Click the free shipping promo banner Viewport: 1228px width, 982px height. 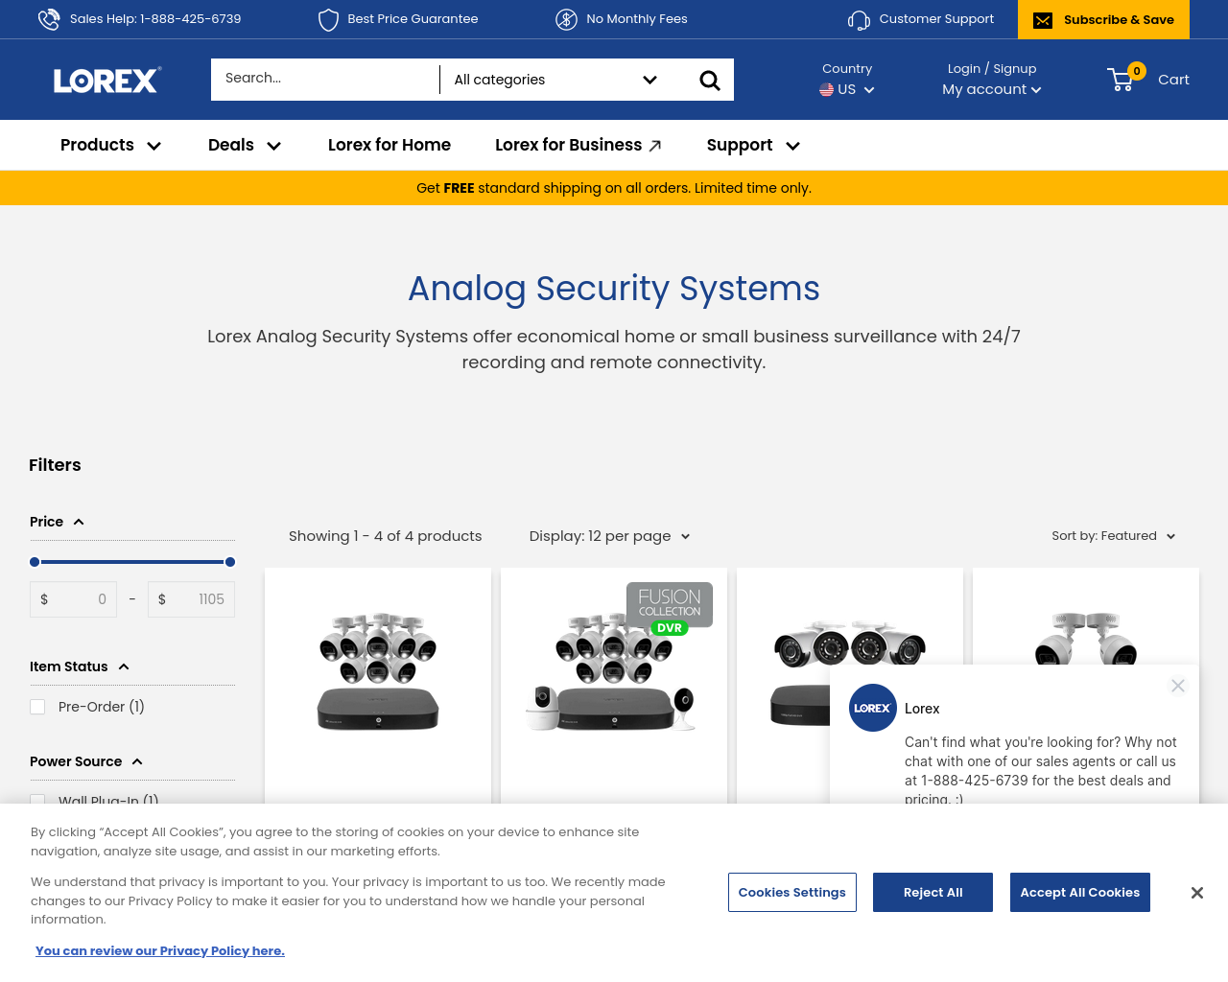[614, 188]
